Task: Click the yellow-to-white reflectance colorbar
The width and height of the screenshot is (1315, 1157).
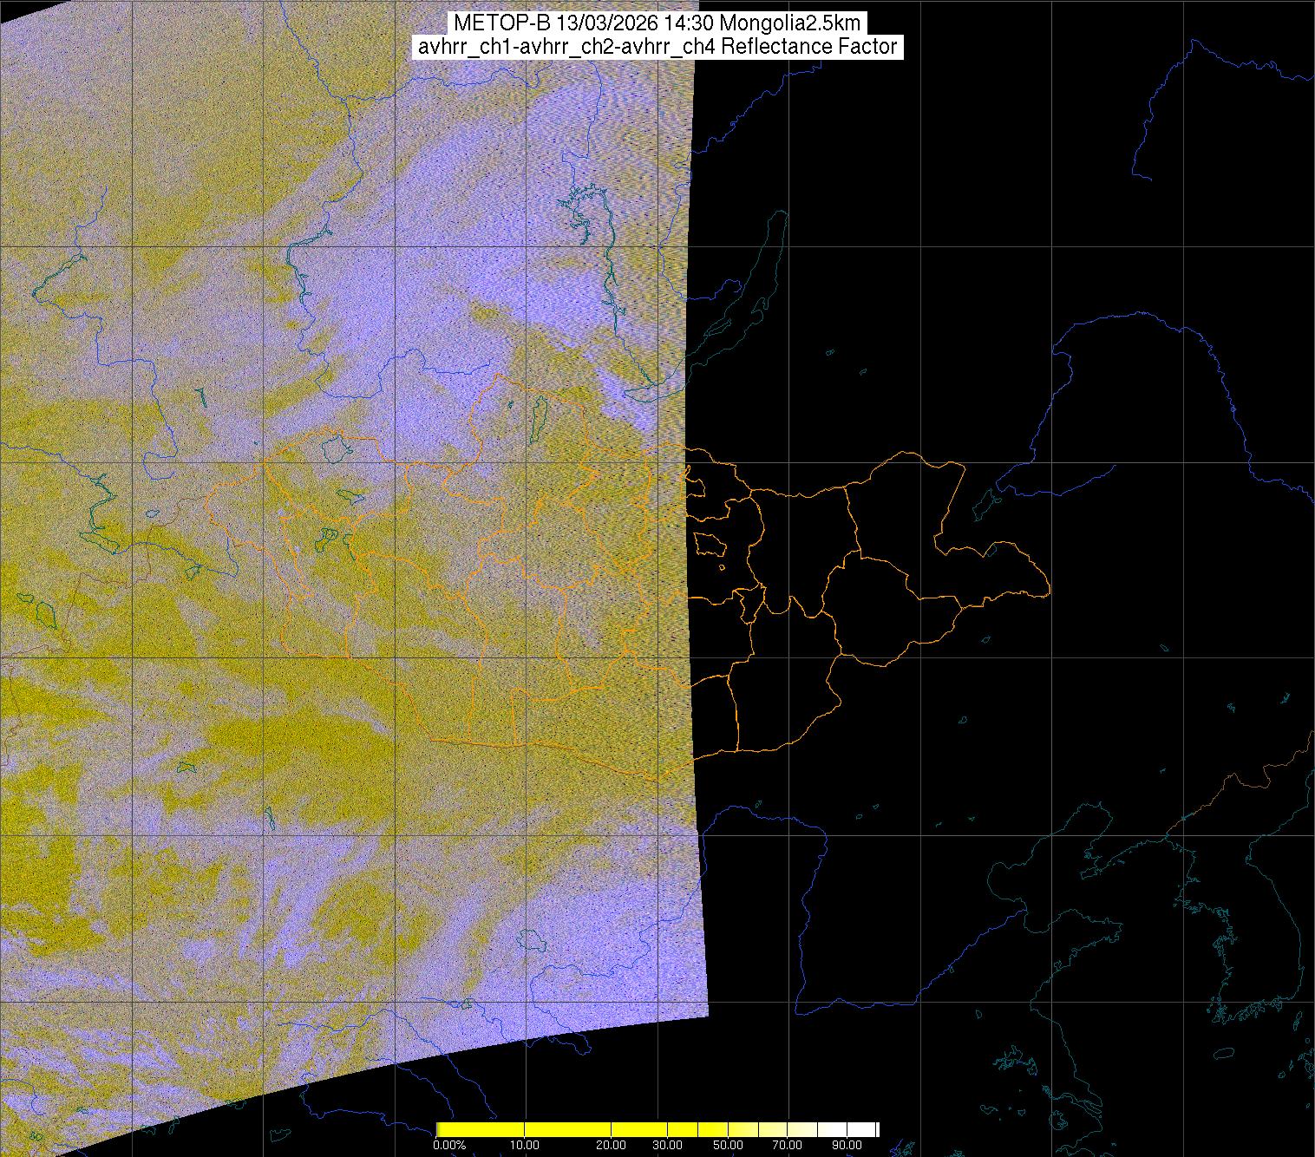Action: point(657,1129)
